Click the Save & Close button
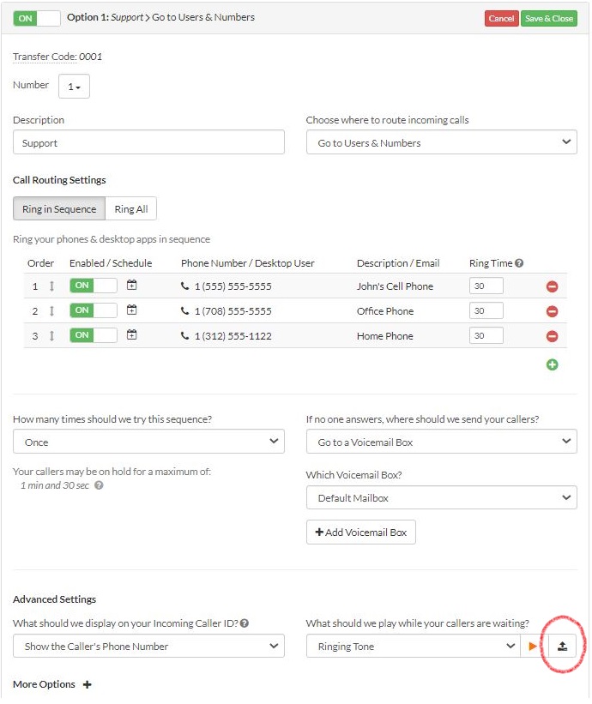The width and height of the screenshot is (592, 704). [548, 18]
